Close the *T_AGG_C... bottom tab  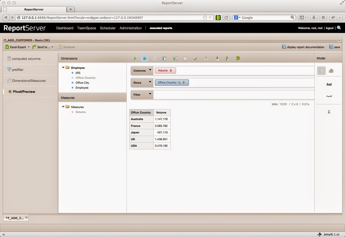[x=26, y=217]
